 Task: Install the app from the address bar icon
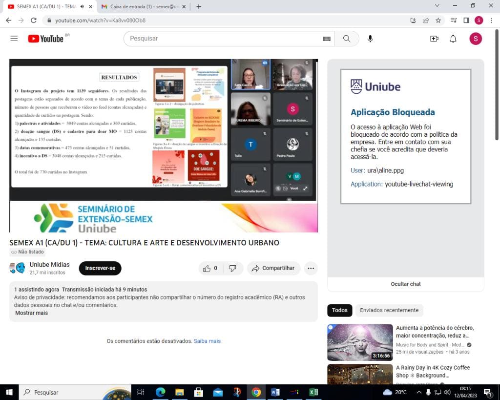(x=413, y=21)
